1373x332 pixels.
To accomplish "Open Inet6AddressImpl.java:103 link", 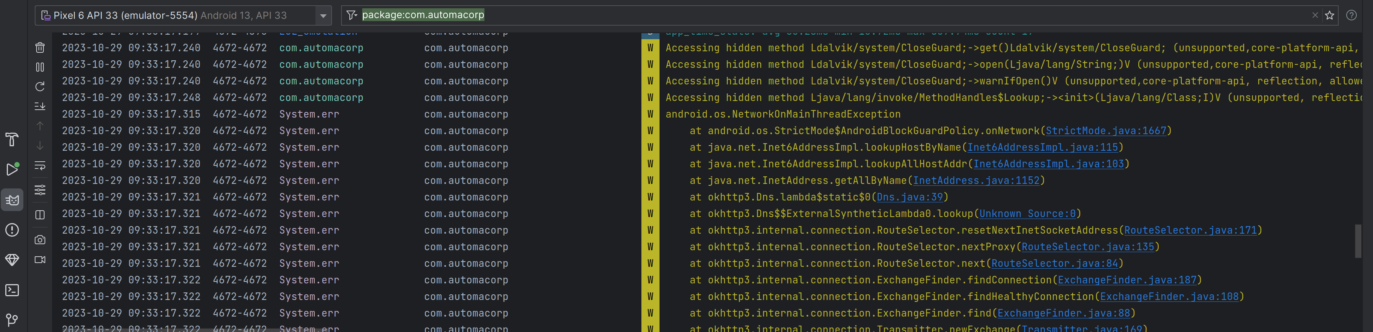I will point(1049,164).
